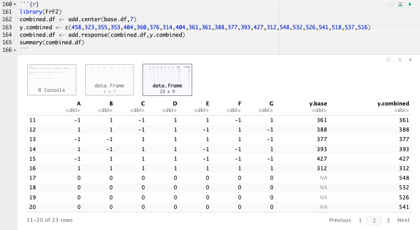Click the y.combined column header
This screenshot has width=420, height=230.
coord(393,103)
